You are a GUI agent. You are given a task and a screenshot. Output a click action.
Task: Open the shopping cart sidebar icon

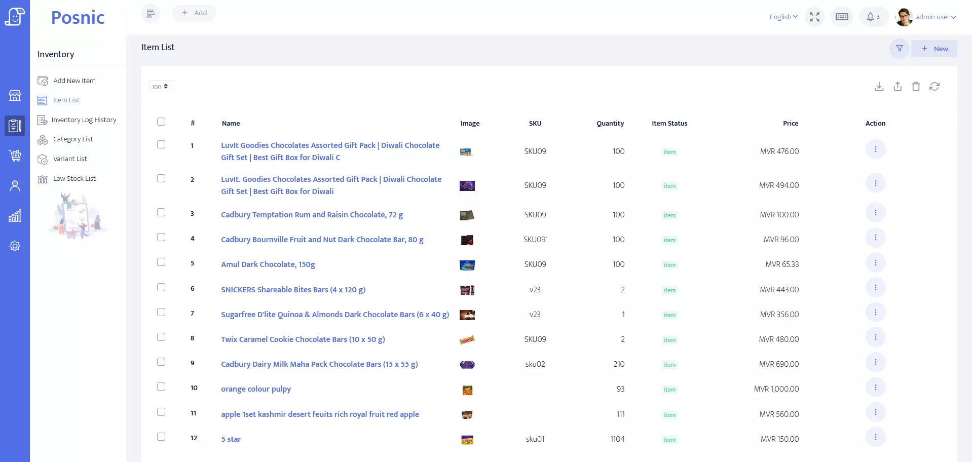(15, 156)
